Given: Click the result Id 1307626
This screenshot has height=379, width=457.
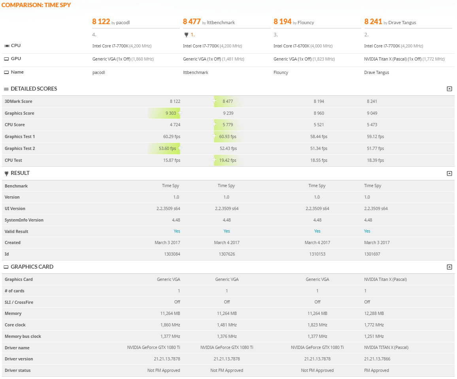Looking at the screenshot, I should tap(227, 254).
